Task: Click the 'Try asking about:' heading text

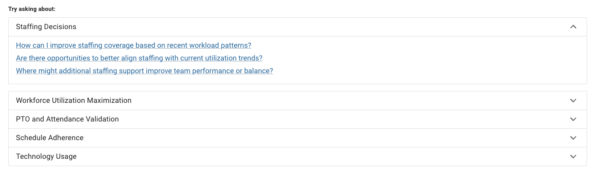Action: [32, 9]
